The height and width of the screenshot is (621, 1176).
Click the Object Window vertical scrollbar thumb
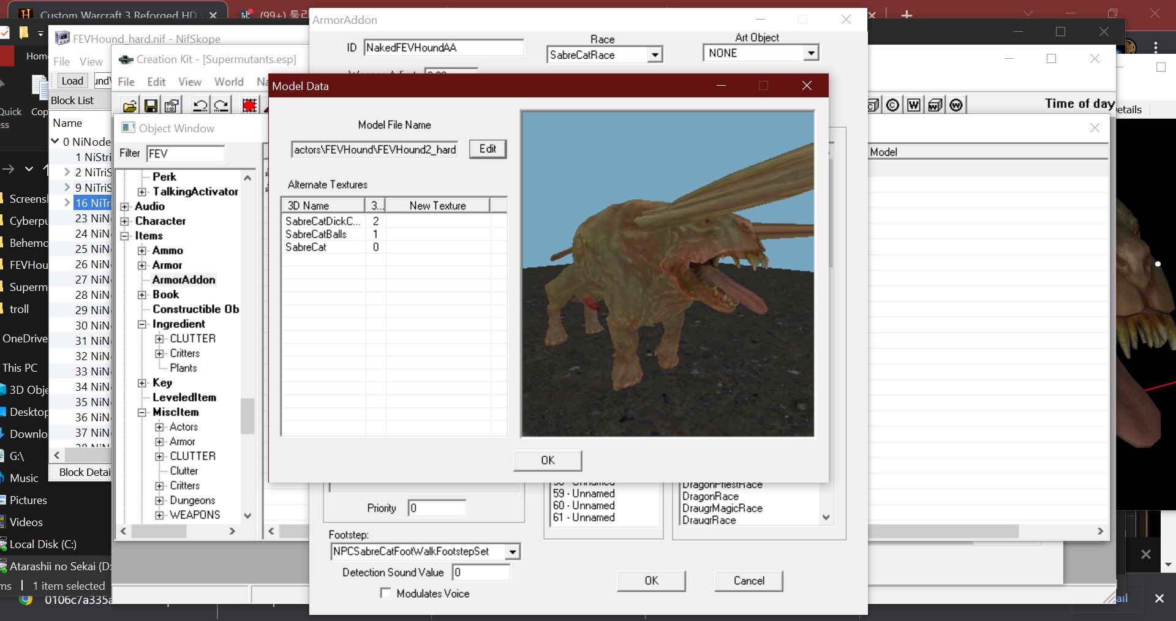[x=247, y=416]
